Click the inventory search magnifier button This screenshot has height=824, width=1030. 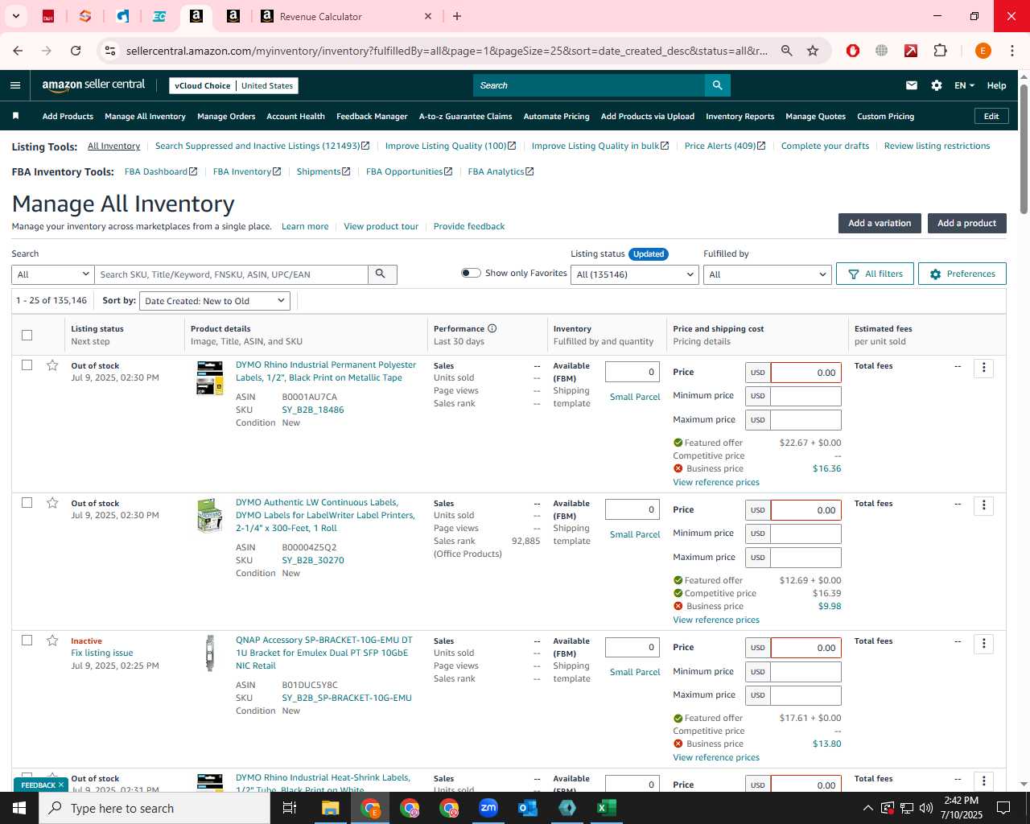click(x=381, y=274)
